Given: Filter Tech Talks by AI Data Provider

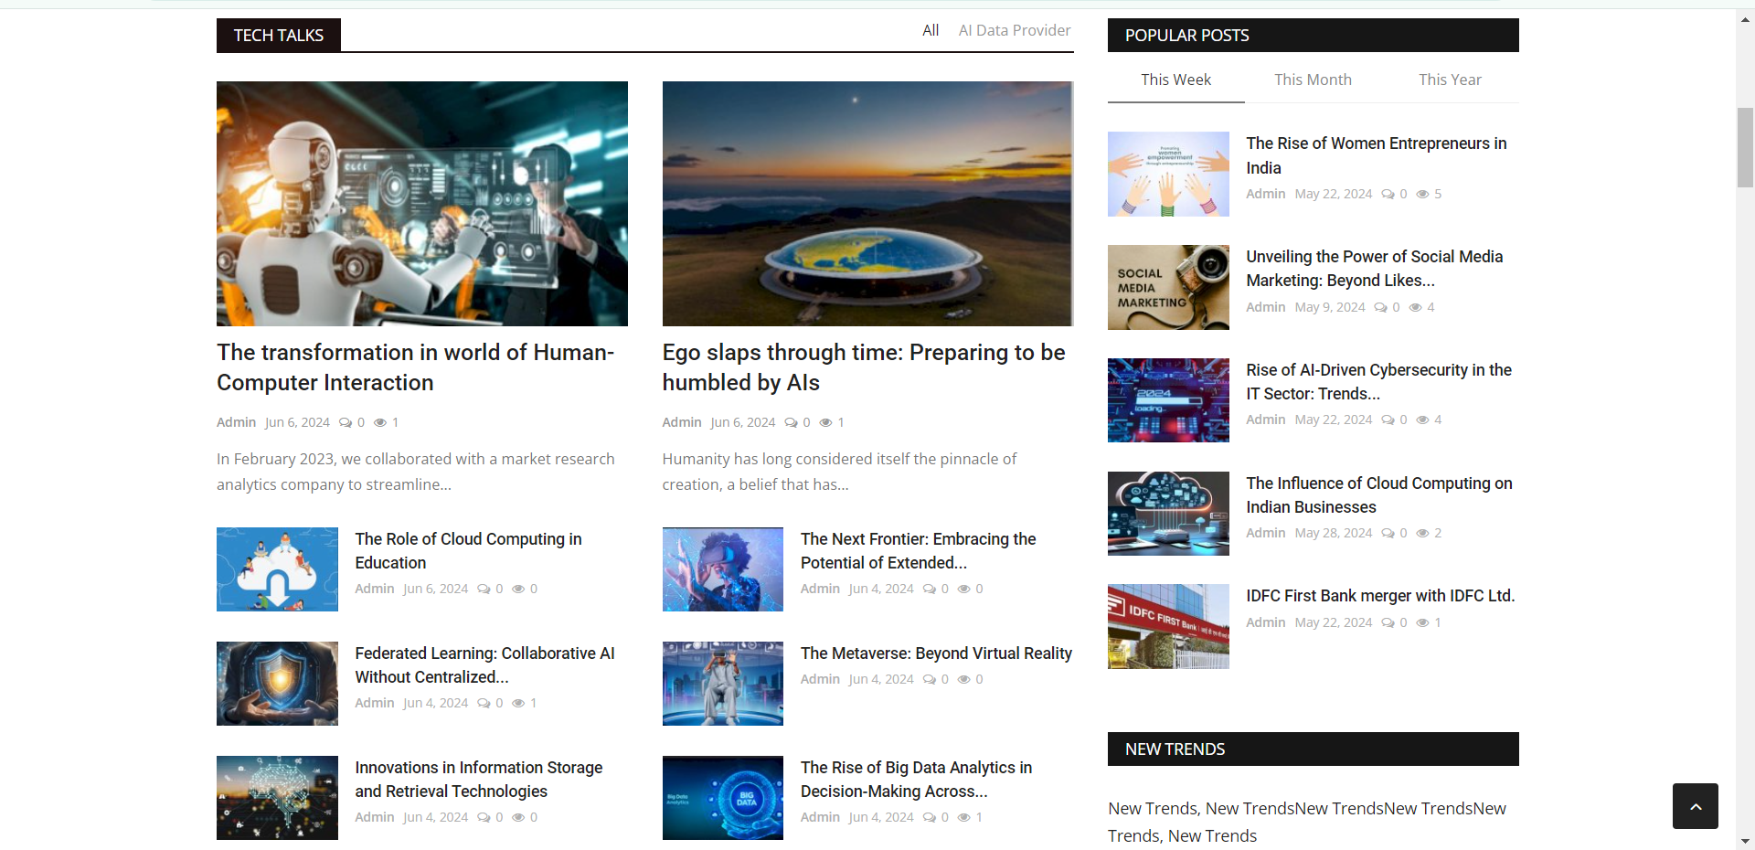Looking at the screenshot, I should pos(1015,30).
